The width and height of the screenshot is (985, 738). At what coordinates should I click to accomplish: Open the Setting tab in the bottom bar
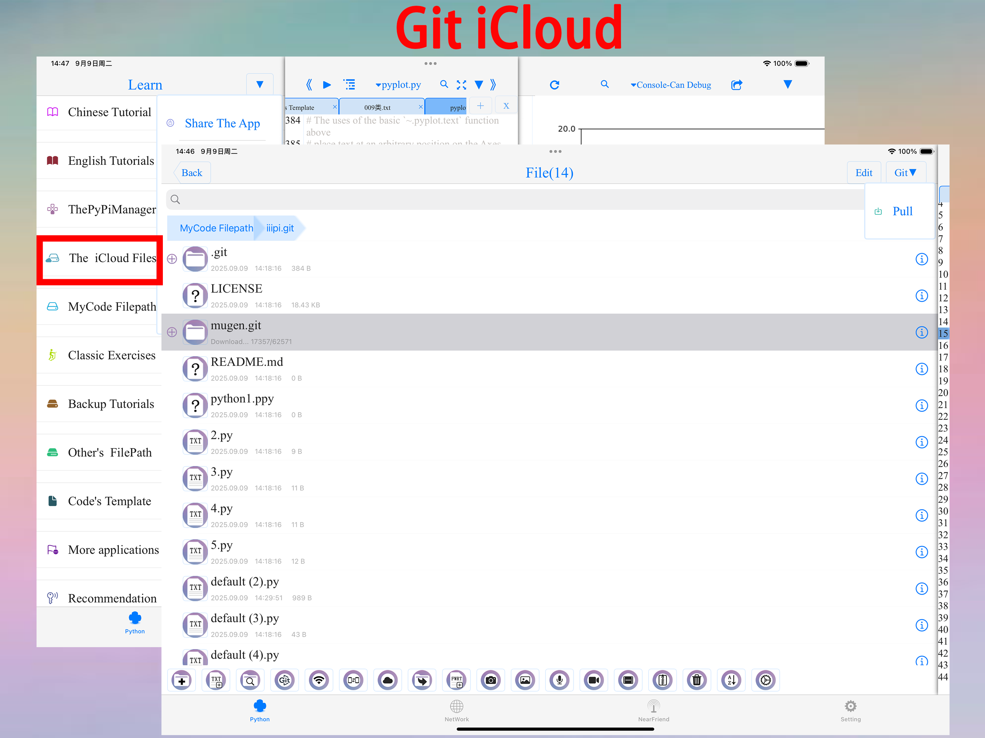(x=850, y=711)
